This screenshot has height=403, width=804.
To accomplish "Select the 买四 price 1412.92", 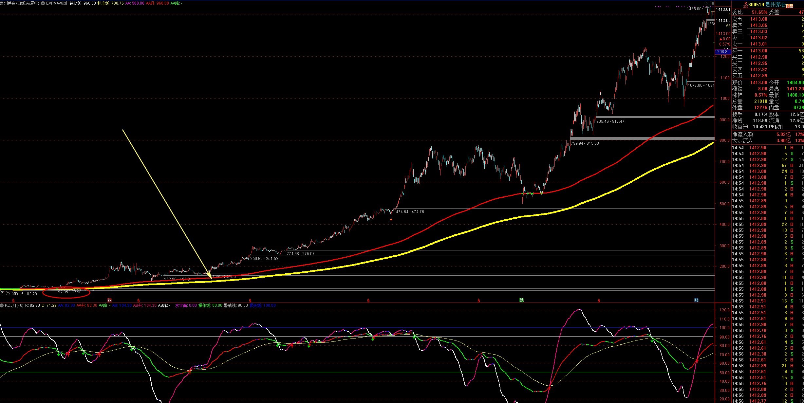I will [x=759, y=69].
